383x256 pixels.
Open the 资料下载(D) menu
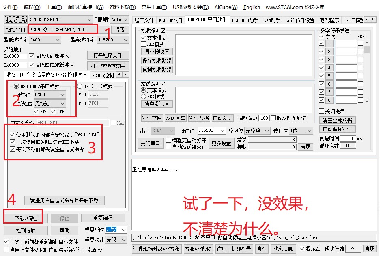tap(122, 7)
